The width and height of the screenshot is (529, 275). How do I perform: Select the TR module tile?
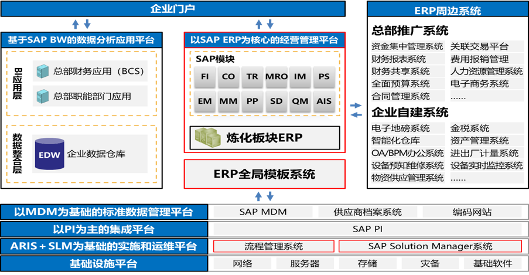(252, 76)
